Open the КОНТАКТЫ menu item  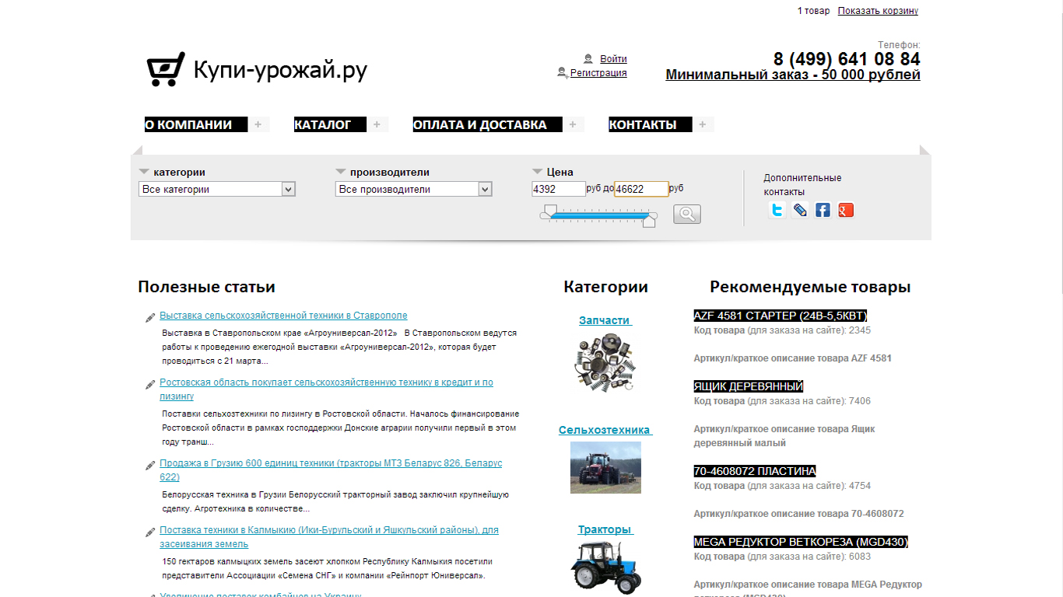click(x=651, y=124)
